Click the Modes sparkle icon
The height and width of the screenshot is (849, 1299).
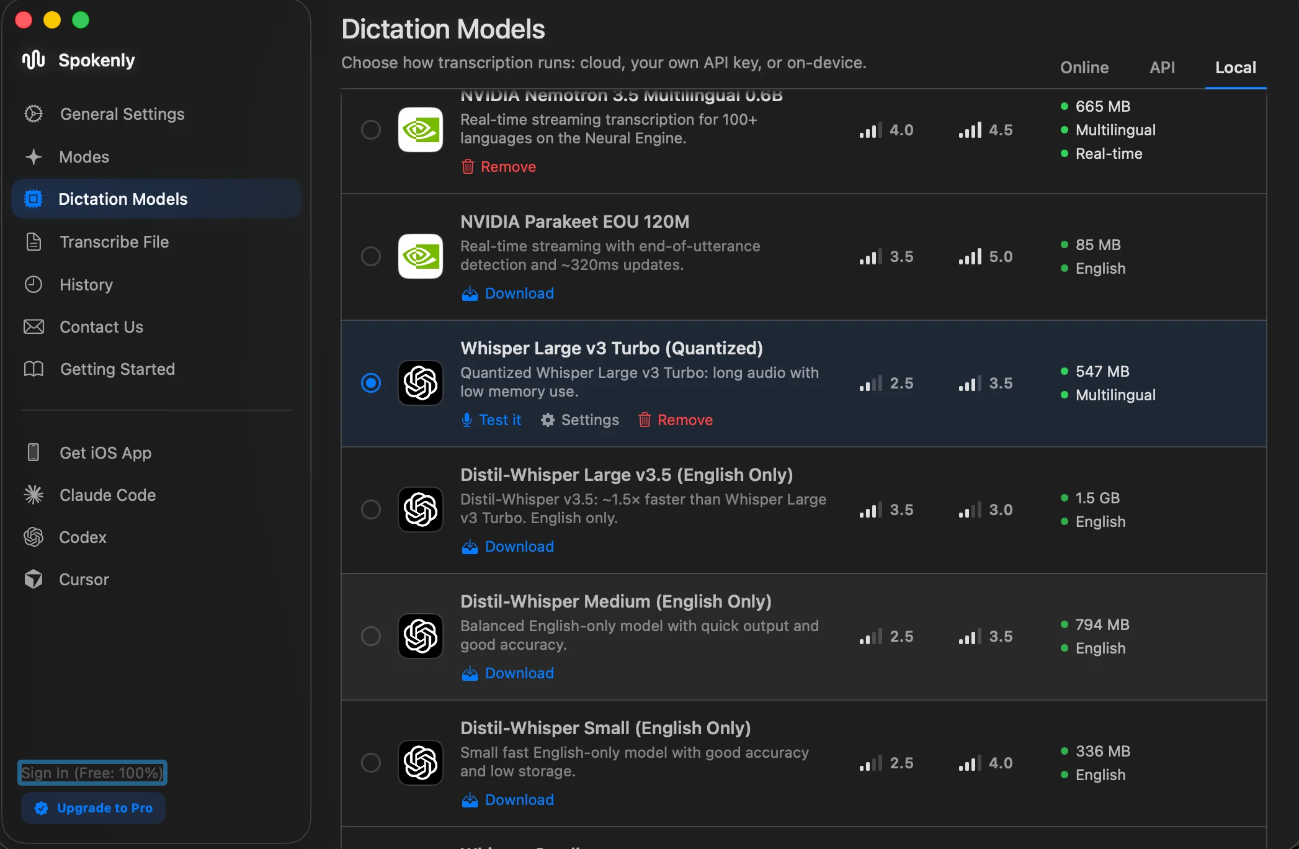(x=33, y=157)
